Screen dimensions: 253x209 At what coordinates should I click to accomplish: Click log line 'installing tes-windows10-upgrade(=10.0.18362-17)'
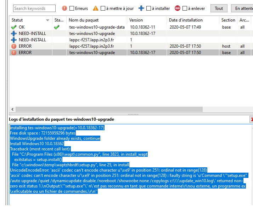(57, 128)
